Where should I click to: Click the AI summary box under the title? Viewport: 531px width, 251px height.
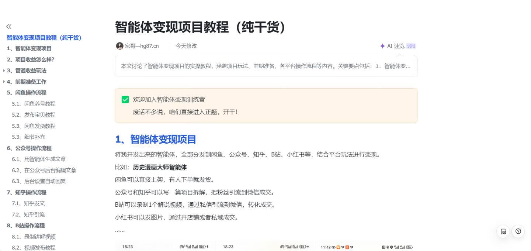tap(265, 66)
